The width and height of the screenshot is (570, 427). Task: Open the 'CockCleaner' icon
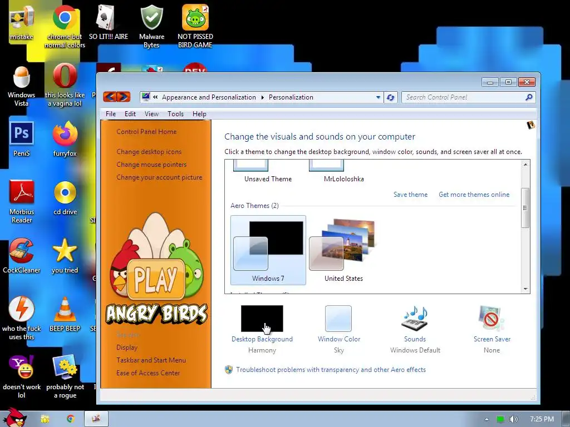tap(22, 256)
